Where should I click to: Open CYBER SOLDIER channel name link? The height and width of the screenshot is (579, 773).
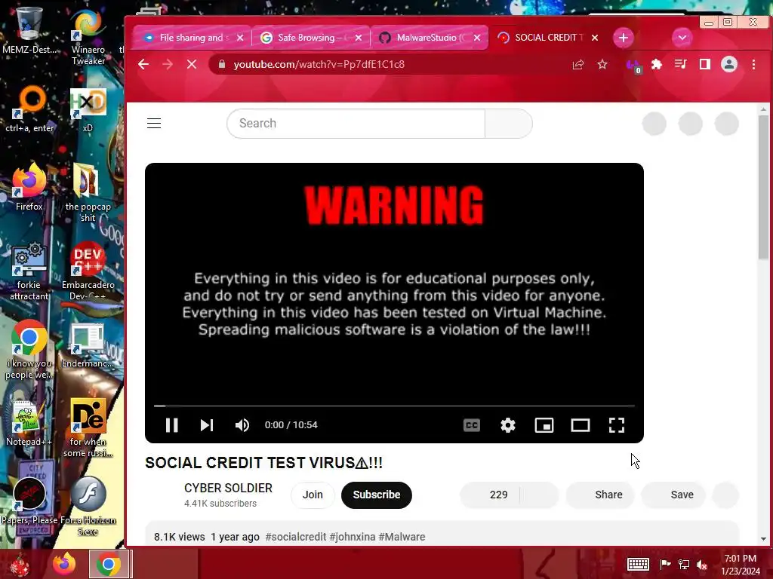point(228,488)
